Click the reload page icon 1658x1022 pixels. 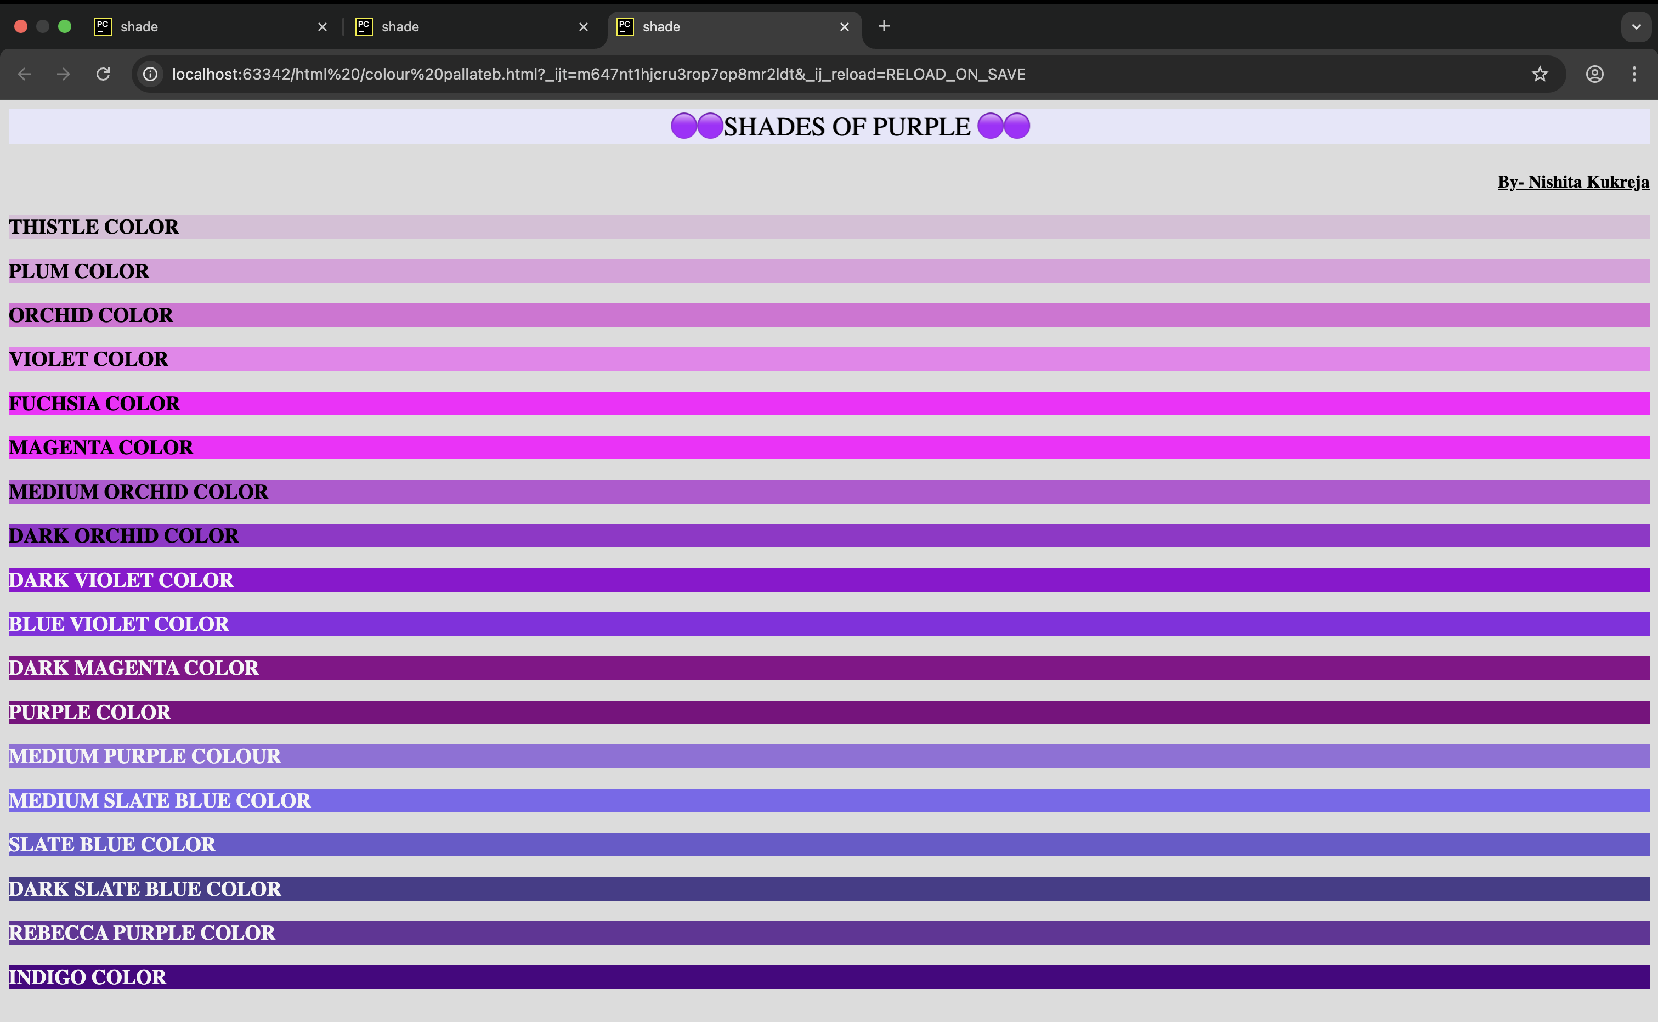pyautogui.click(x=103, y=75)
